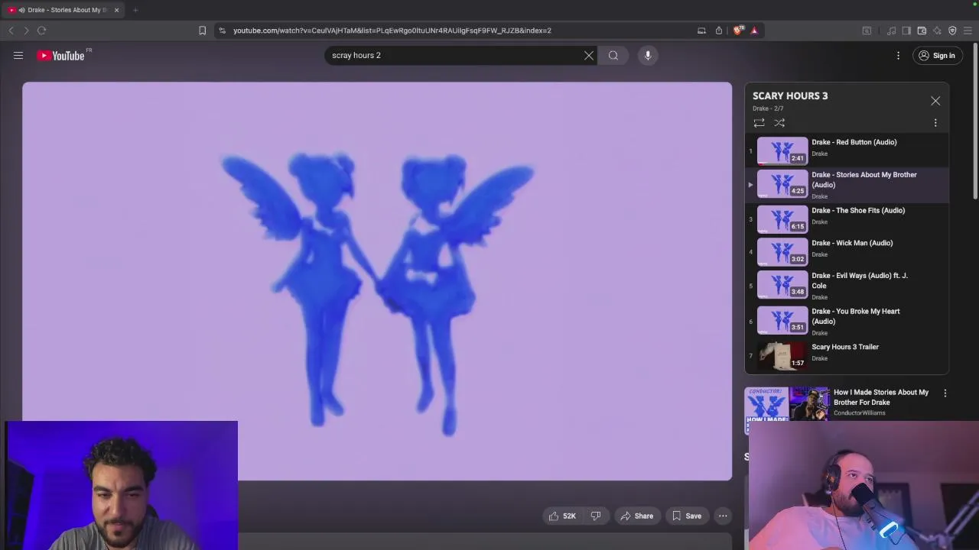Click the Sign in button
This screenshot has height=550, width=979.
coord(937,55)
